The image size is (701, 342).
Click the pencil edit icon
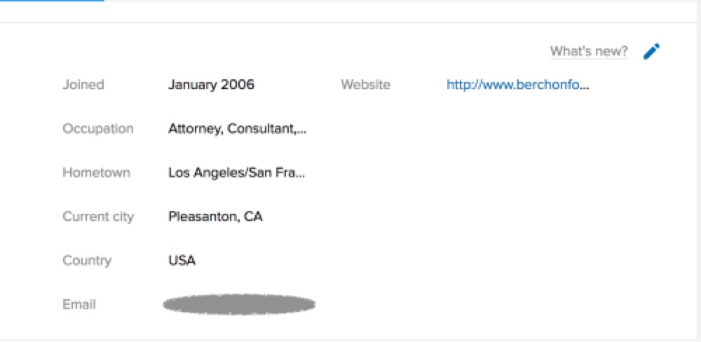[652, 52]
